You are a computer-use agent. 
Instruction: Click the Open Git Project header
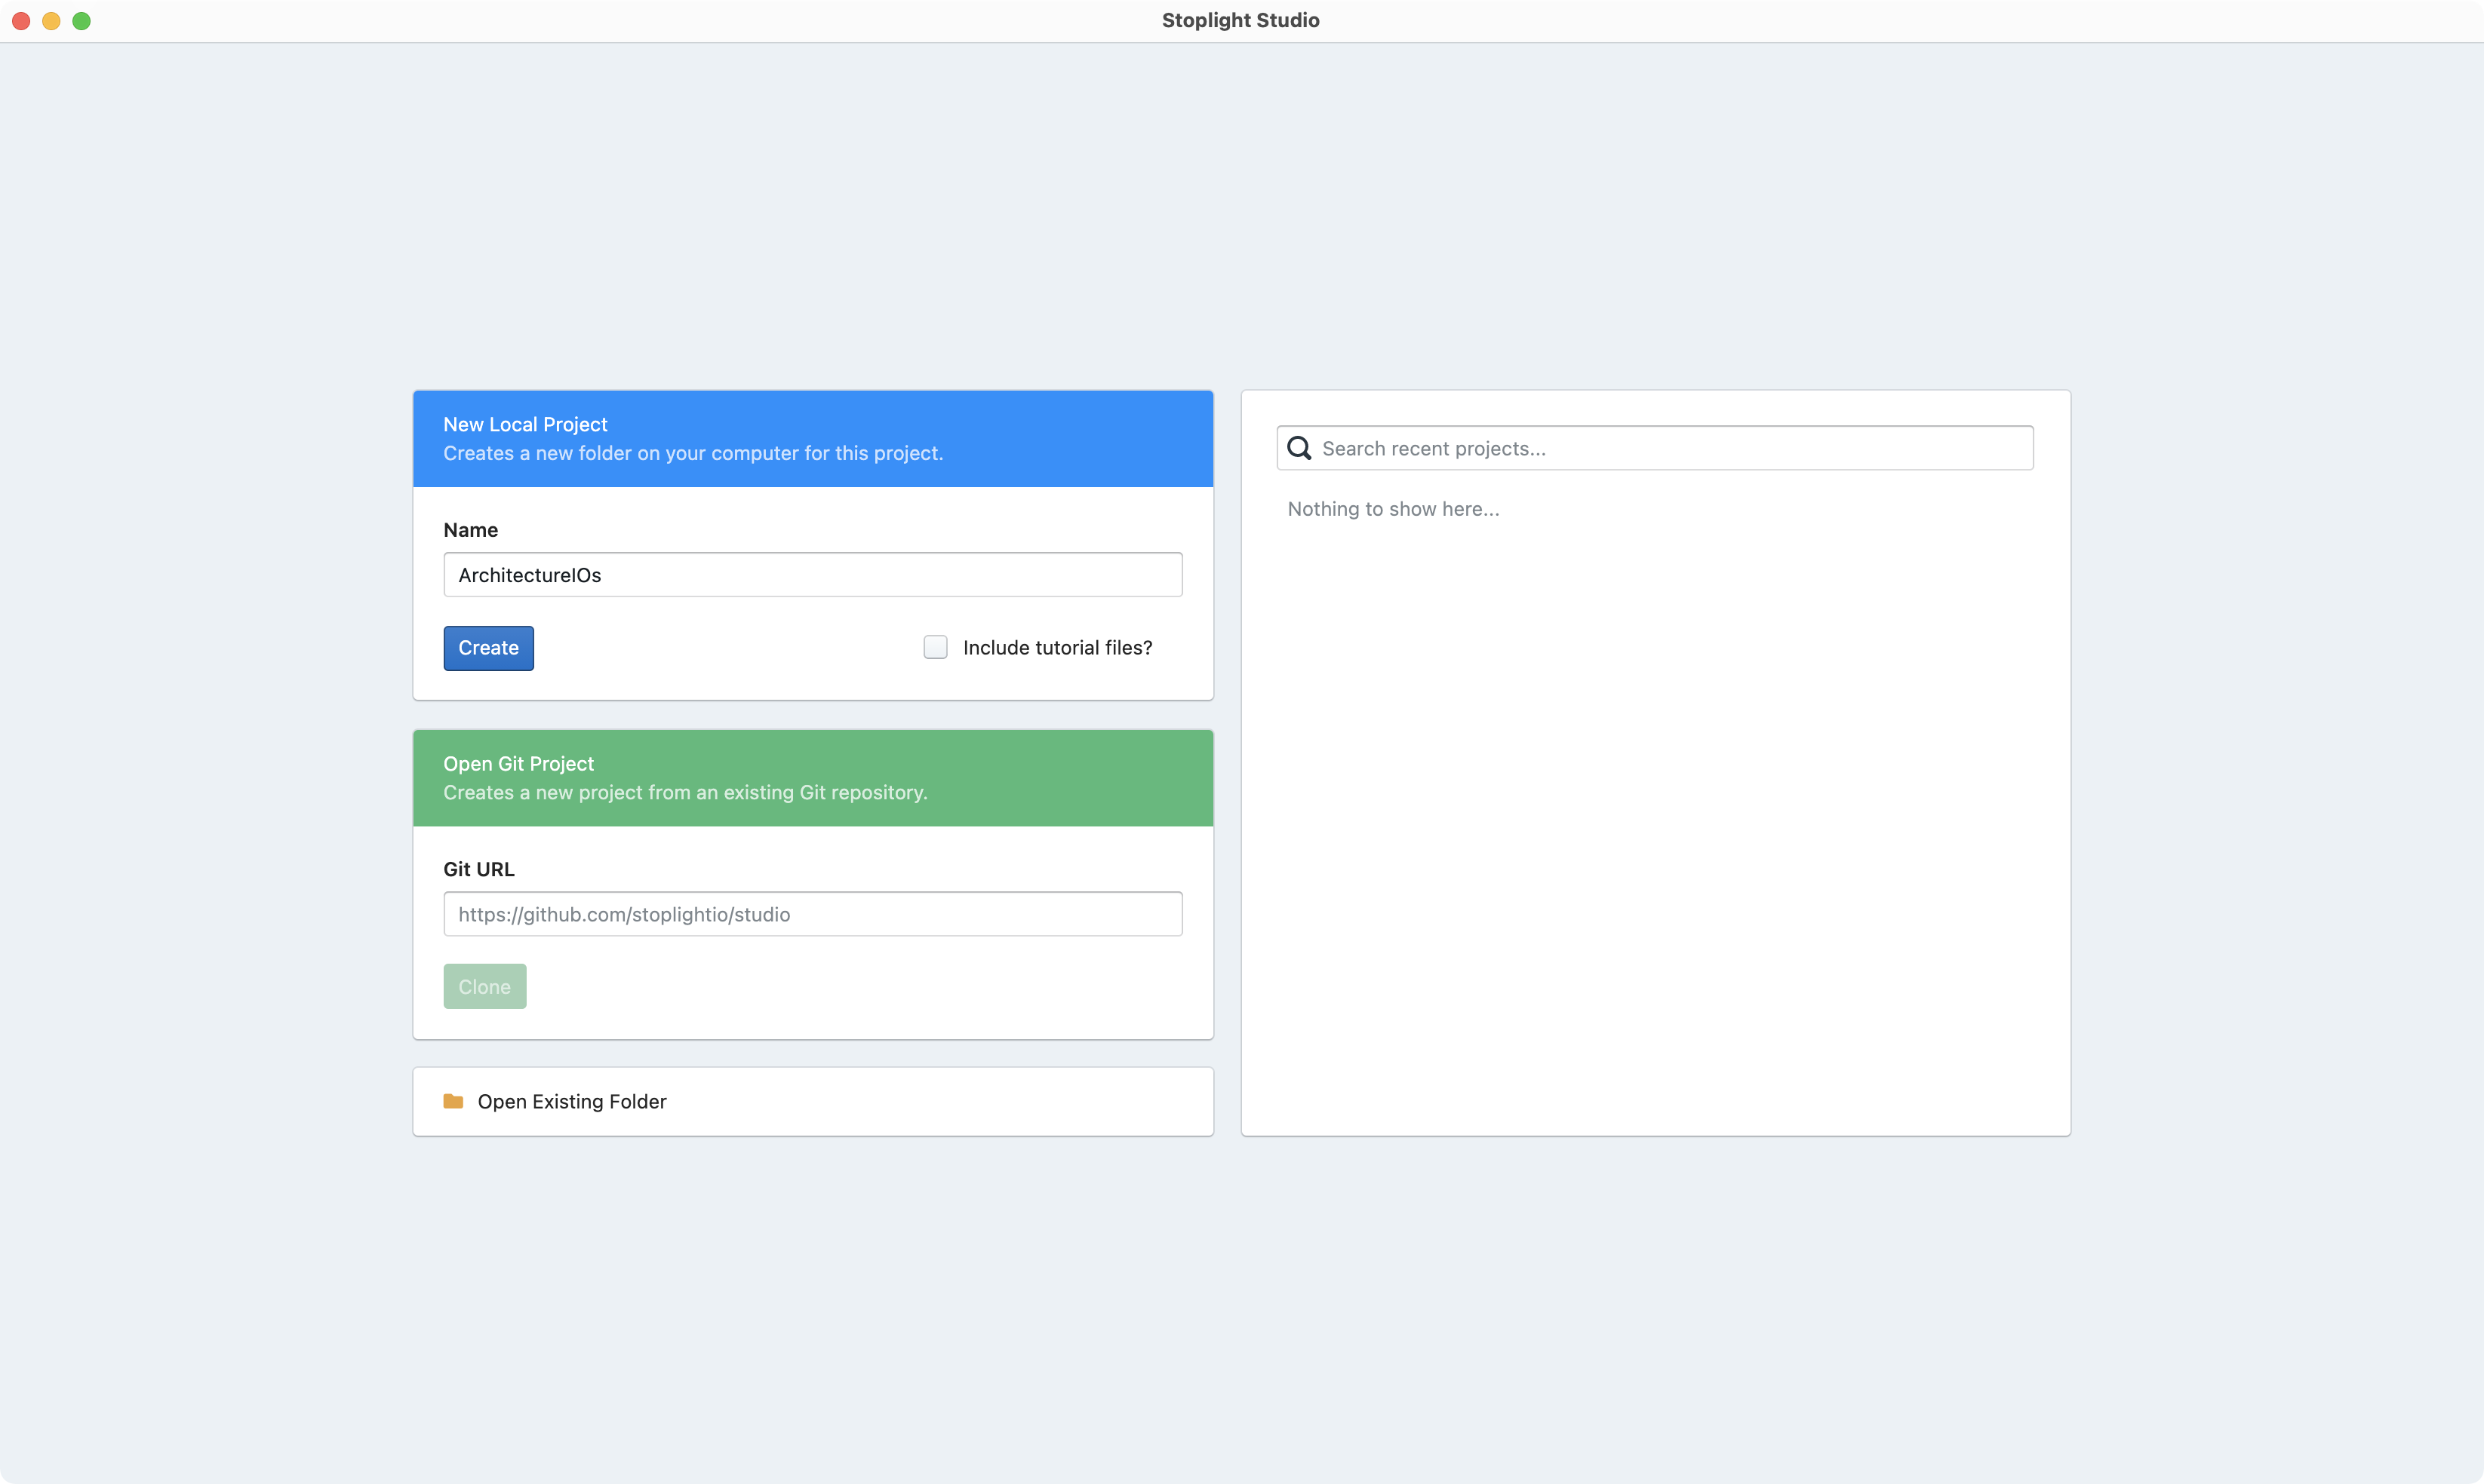pos(518,763)
